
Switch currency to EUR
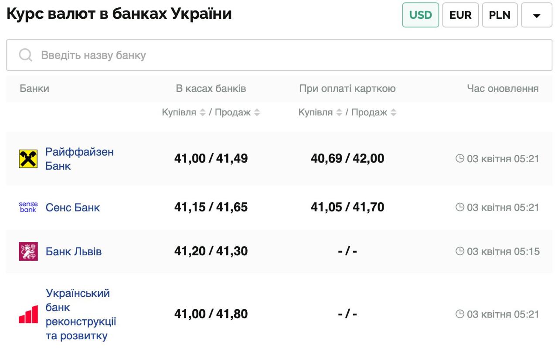click(460, 15)
